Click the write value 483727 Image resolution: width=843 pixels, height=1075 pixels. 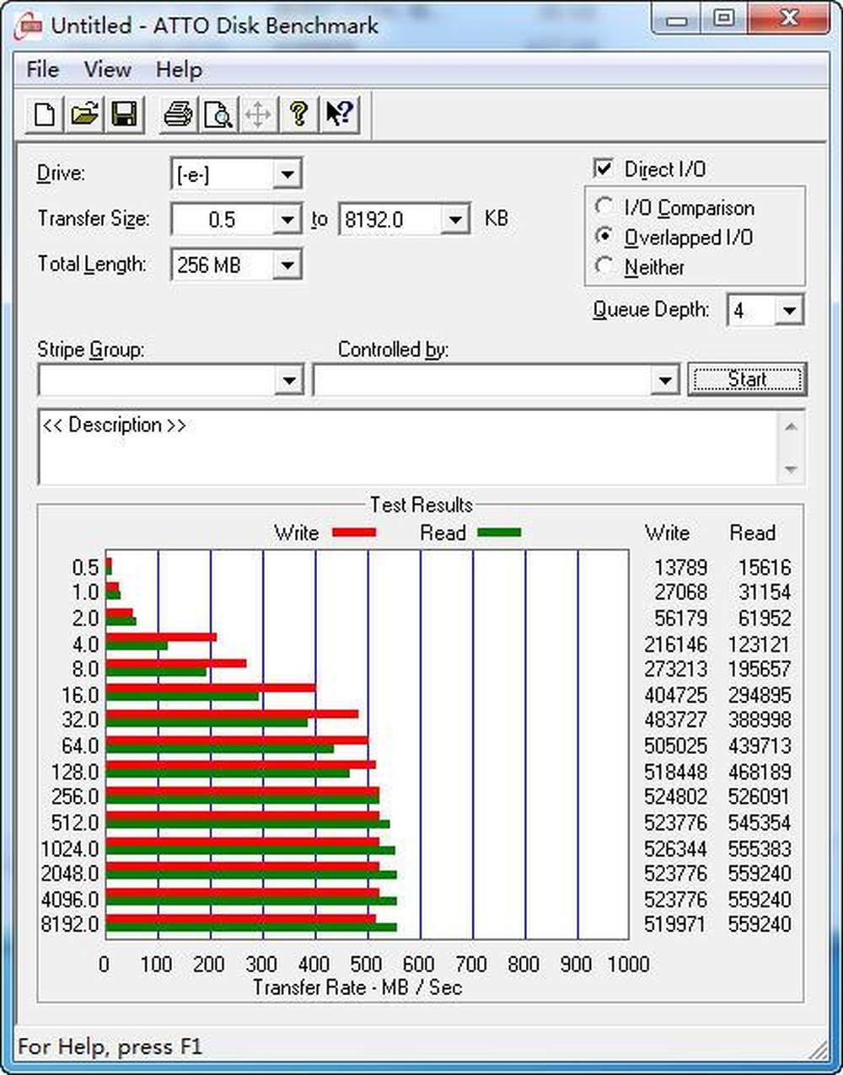click(x=675, y=720)
